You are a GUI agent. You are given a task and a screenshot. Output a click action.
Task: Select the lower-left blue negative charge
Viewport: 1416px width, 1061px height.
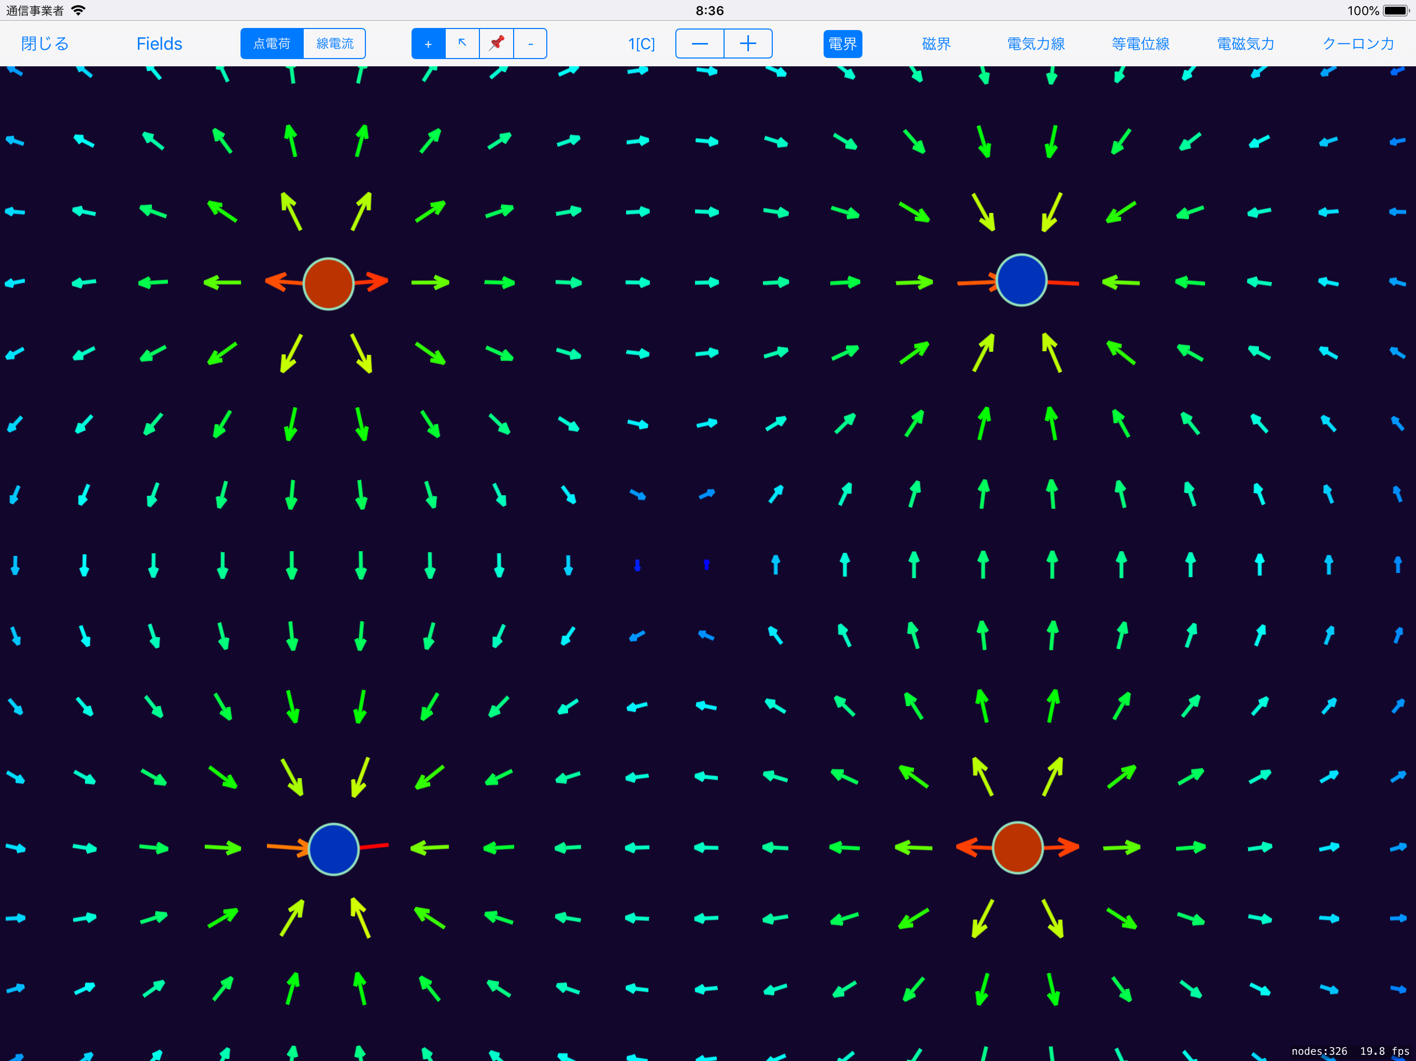(x=333, y=849)
